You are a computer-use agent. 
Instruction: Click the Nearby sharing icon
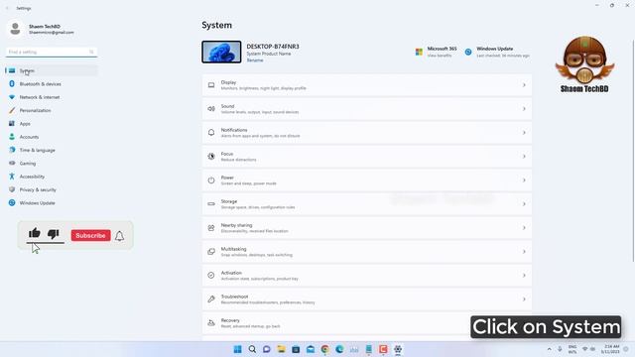(x=211, y=228)
